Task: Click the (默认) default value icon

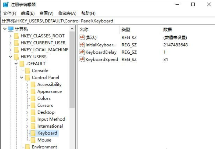Action: (82, 37)
